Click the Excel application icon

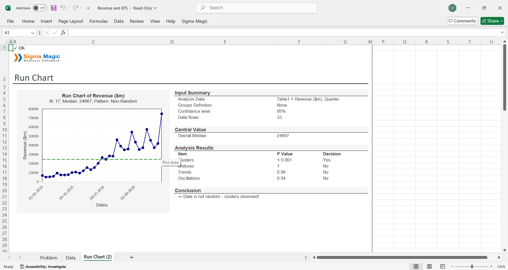pyautogui.click(x=8, y=8)
